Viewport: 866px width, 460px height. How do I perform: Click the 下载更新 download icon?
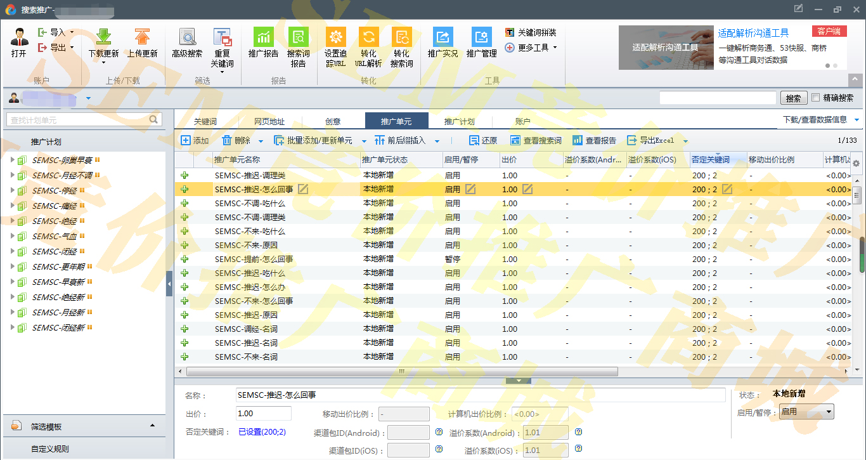(x=103, y=37)
